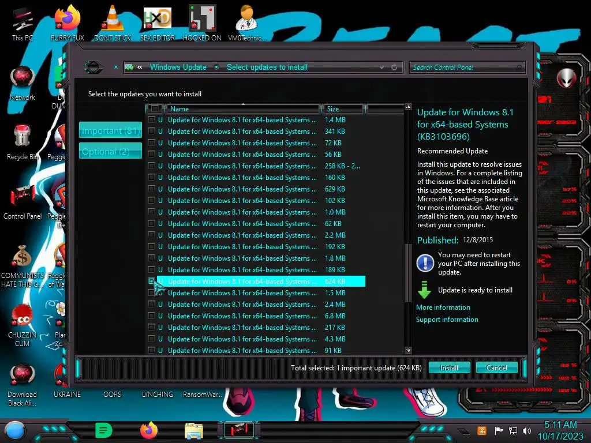Viewport: 591px width, 443px height.
Task: Check the update sized 629 KB
Action: (x=151, y=189)
